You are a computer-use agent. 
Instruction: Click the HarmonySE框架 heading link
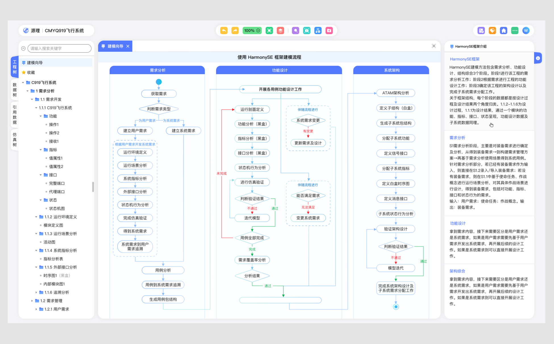click(465, 59)
